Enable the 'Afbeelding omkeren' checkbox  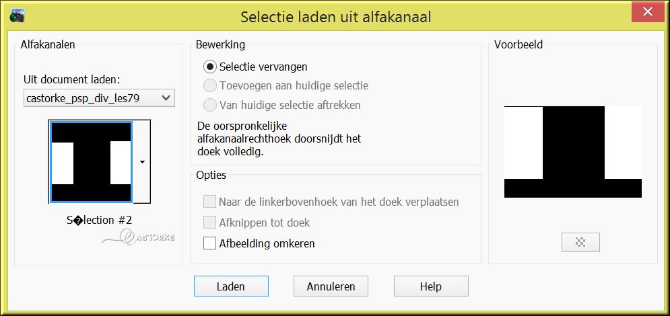(x=210, y=243)
